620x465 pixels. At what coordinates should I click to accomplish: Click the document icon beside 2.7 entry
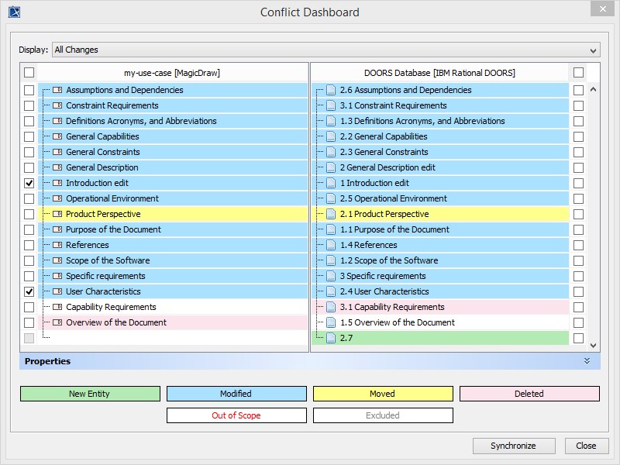pos(331,338)
